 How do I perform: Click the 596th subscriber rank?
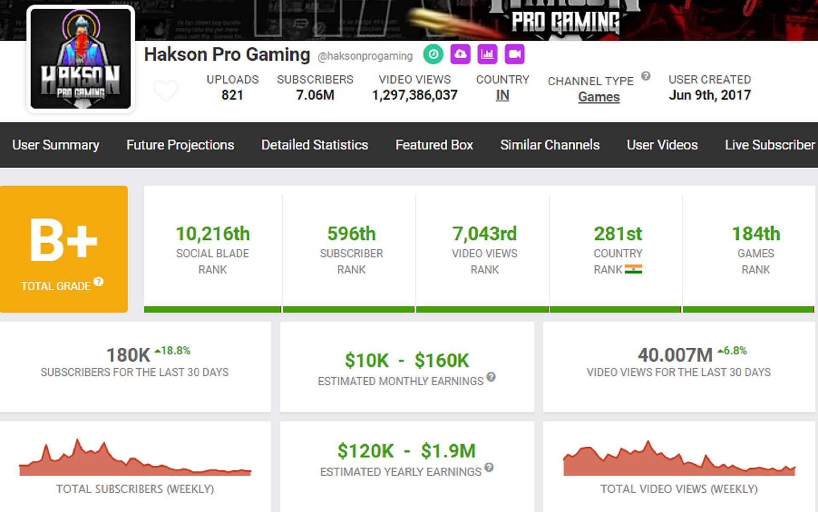(351, 234)
